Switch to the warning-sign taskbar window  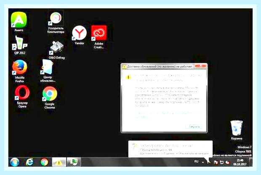pos(59,162)
